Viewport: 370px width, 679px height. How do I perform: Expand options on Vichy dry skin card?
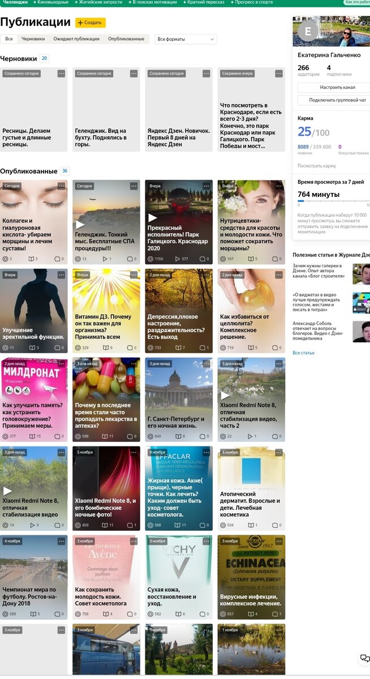pos(206,541)
